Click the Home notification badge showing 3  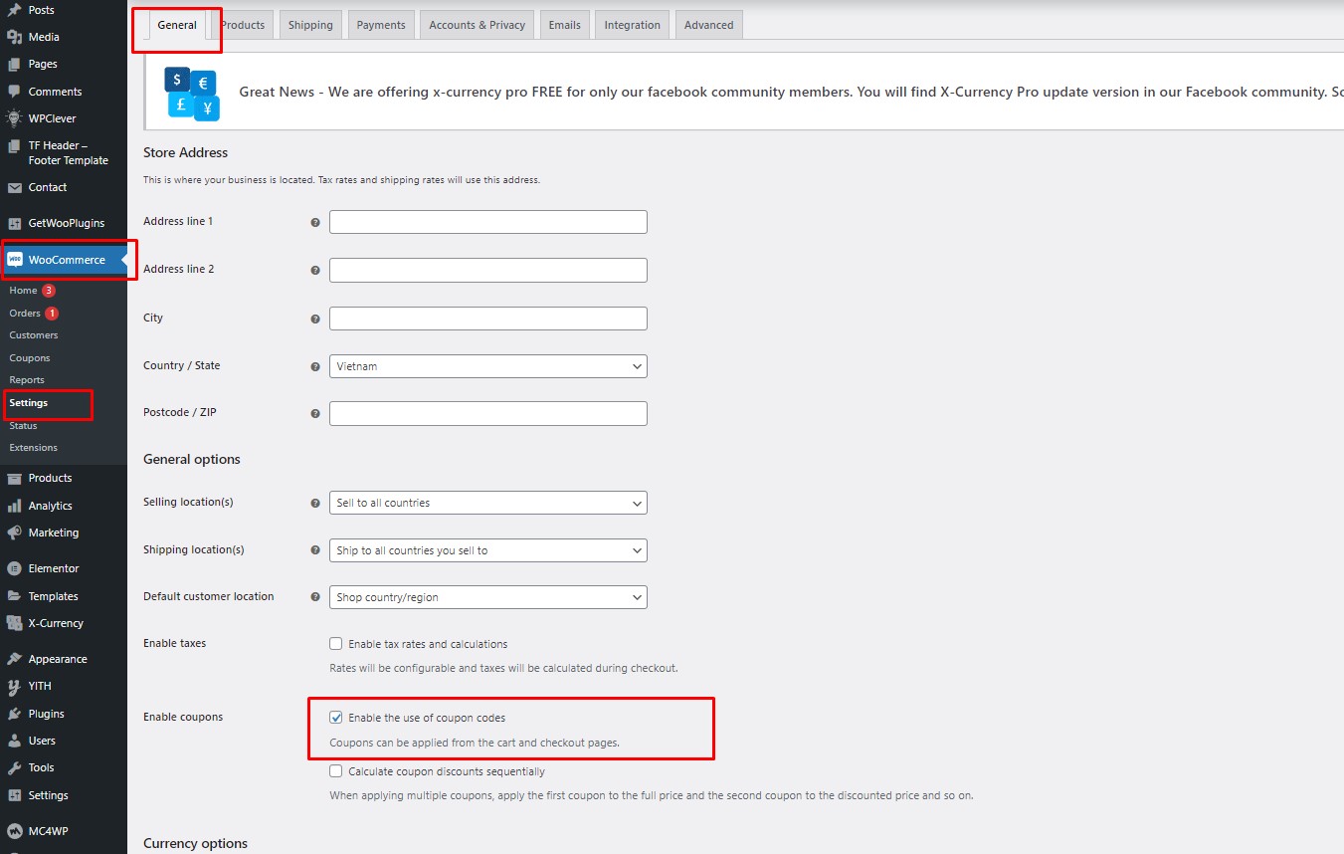49,291
